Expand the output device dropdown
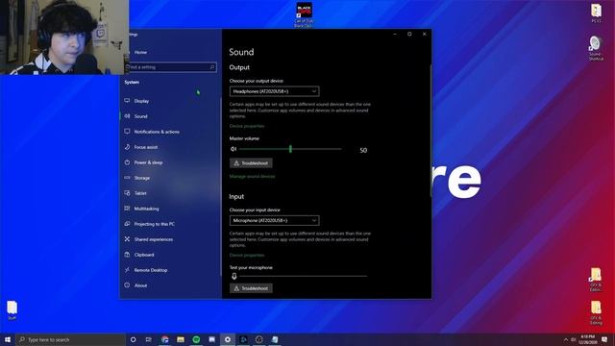 coord(274,91)
